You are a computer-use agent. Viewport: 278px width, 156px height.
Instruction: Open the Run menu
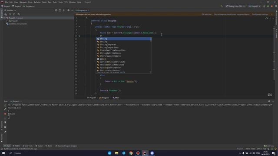(x=50, y=2)
